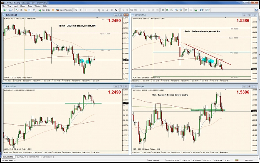This screenshot has height=163, width=260.
Task: Select the Text tool marked A
Action: pos(107,10)
